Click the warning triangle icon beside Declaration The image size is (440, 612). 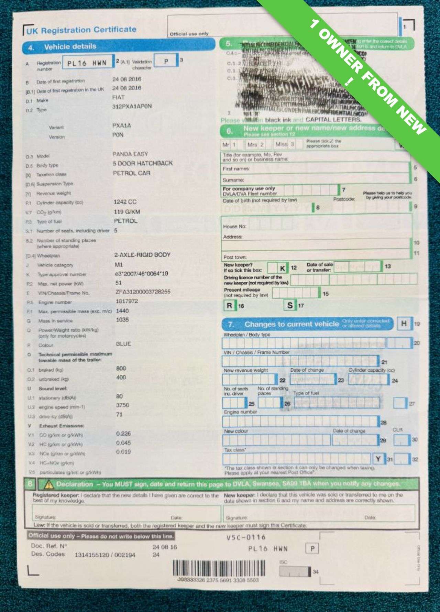(49, 485)
